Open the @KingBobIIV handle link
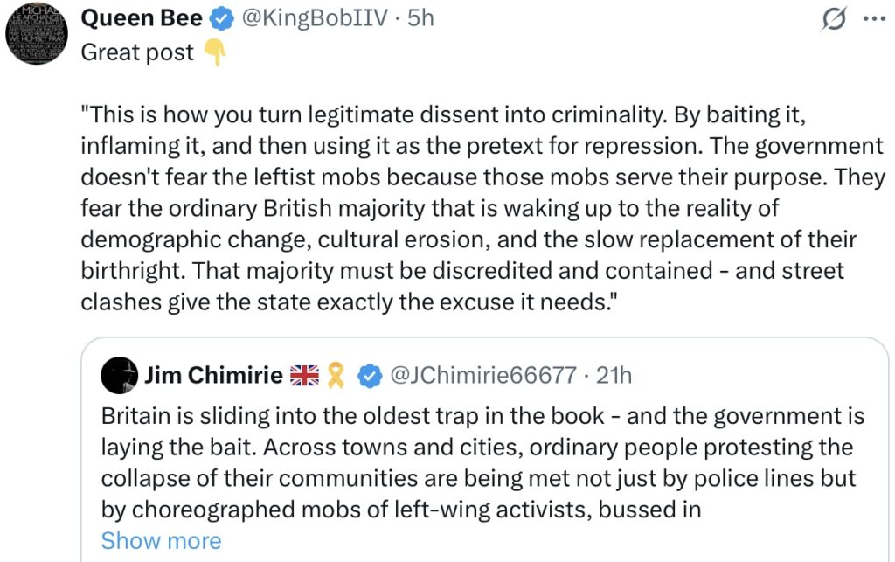The image size is (895, 562). (315, 18)
